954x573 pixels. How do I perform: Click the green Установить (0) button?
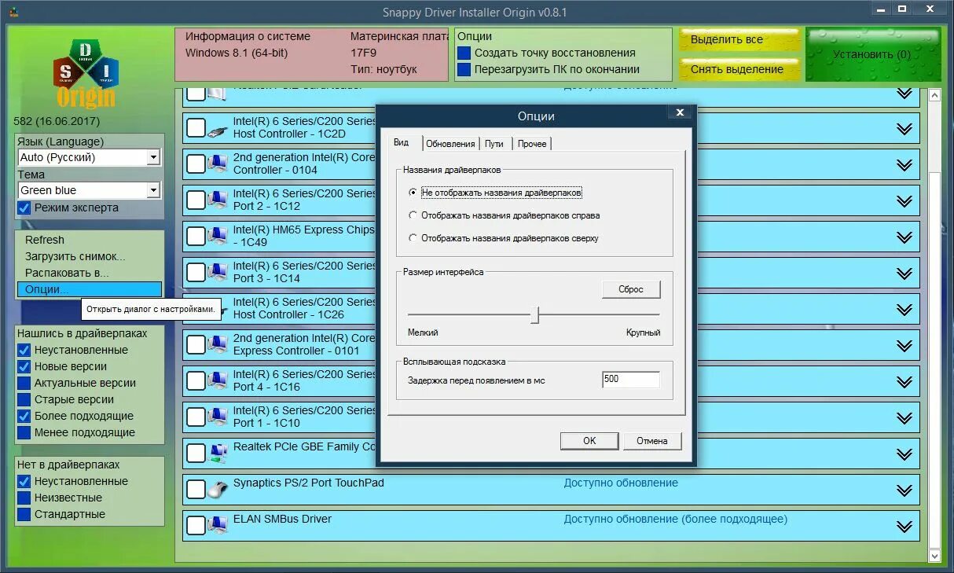(x=872, y=54)
